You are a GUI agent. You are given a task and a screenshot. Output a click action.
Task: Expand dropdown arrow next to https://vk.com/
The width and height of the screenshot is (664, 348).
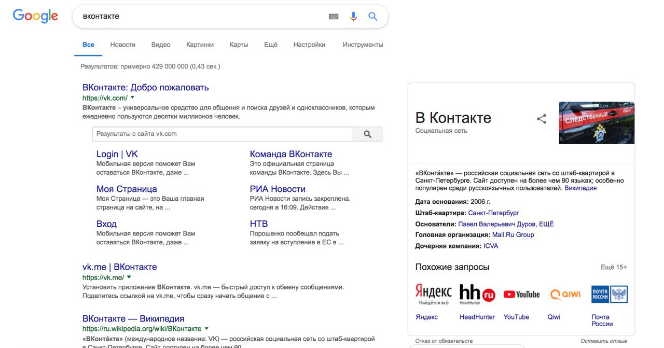132,98
